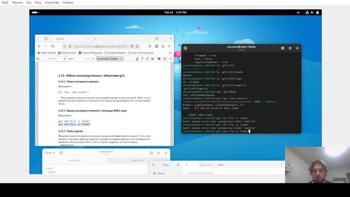The image size is (350, 197).
Task: Open the Ввод menu
Action: click(38, 3)
